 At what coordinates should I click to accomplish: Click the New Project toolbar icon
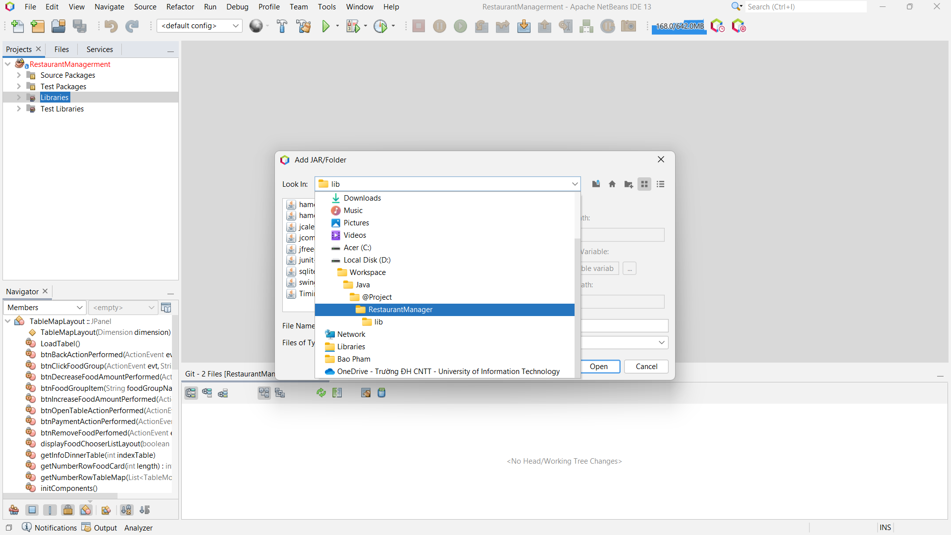(x=38, y=26)
